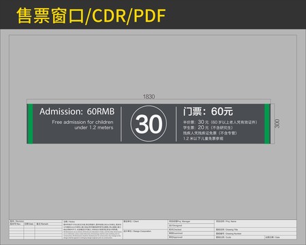306x245 pixels.
Task: Click the Notes cell in the title block
Action: click(93, 229)
